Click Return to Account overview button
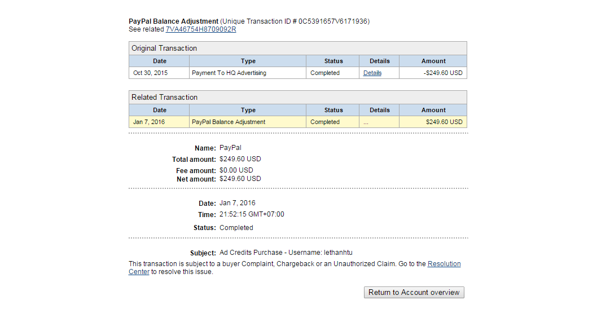This screenshot has width=597, height=309. (414, 292)
